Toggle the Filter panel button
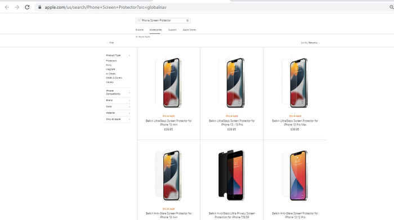 point(110,43)
